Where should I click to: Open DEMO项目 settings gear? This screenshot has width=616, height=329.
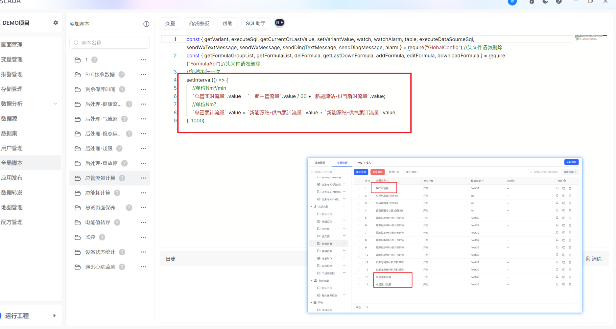coord(56,23)
